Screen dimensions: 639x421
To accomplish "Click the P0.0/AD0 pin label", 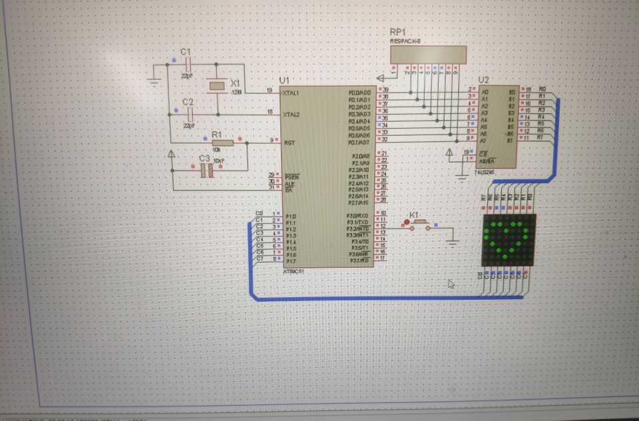I will click(x=359, y=93).
